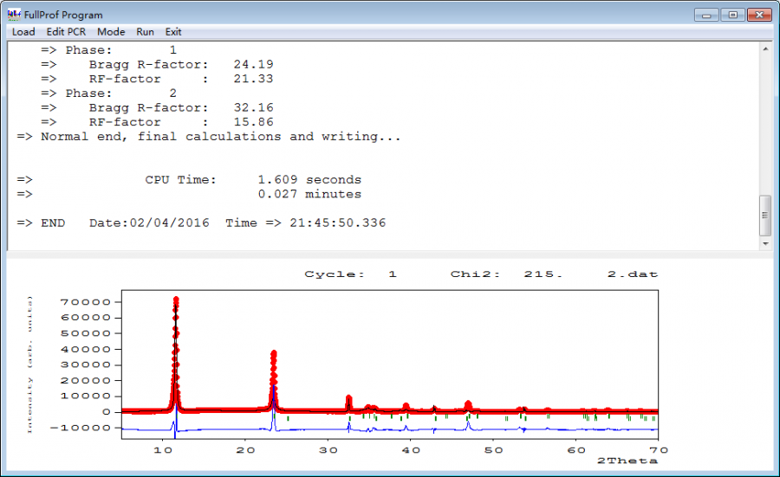Click the Cycle: 1 label above plot
Viewport: 780px width, 477px height.
pyautogui.click(x=351, y=274)
